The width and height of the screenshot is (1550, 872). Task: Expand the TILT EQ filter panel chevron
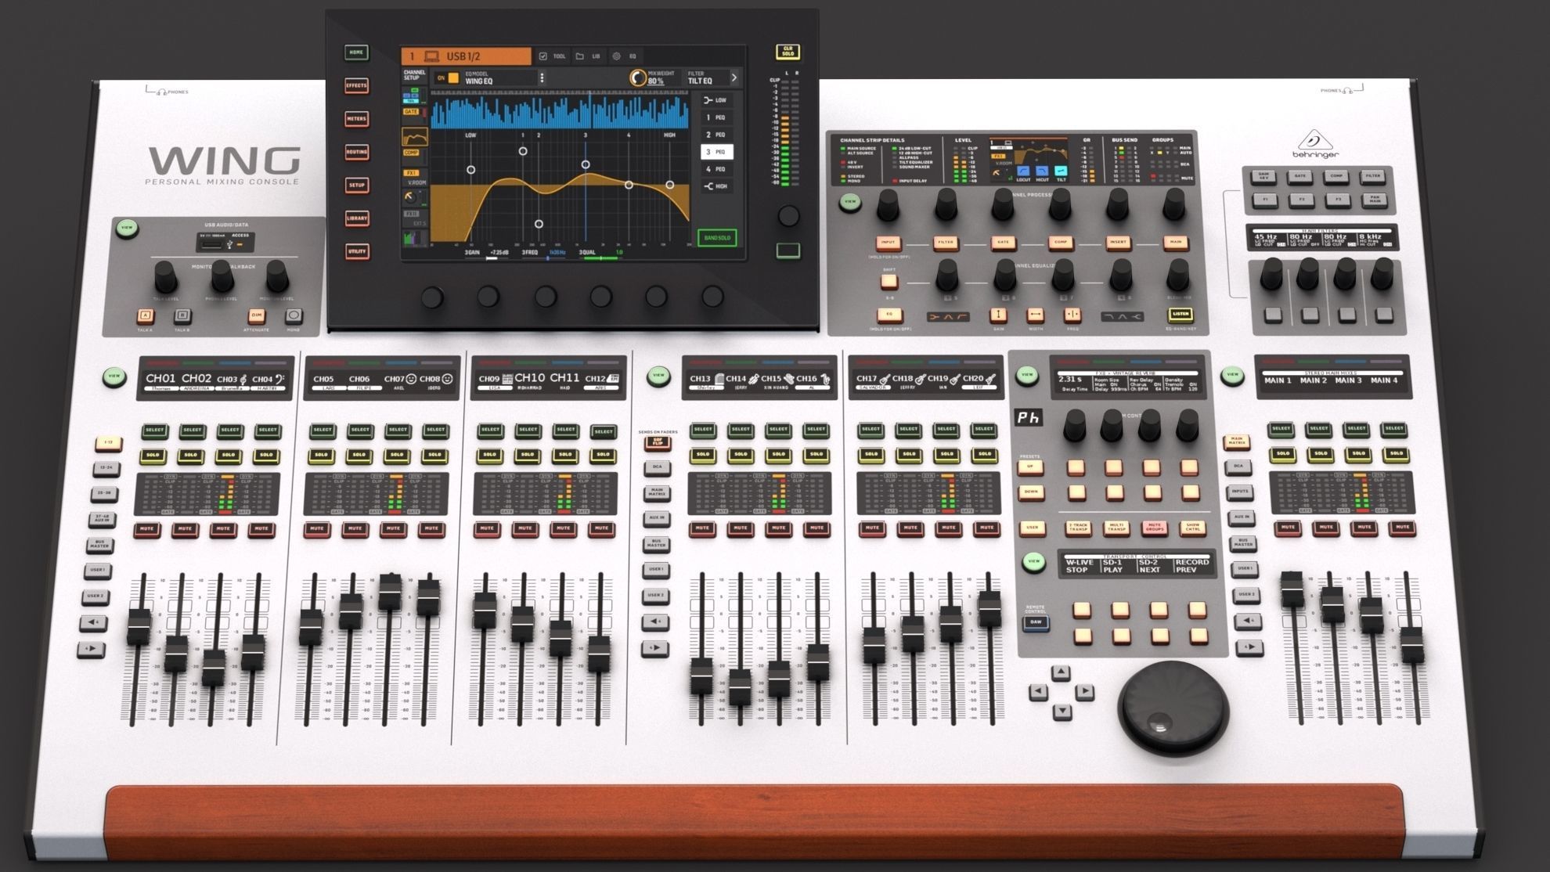point(736,77)
